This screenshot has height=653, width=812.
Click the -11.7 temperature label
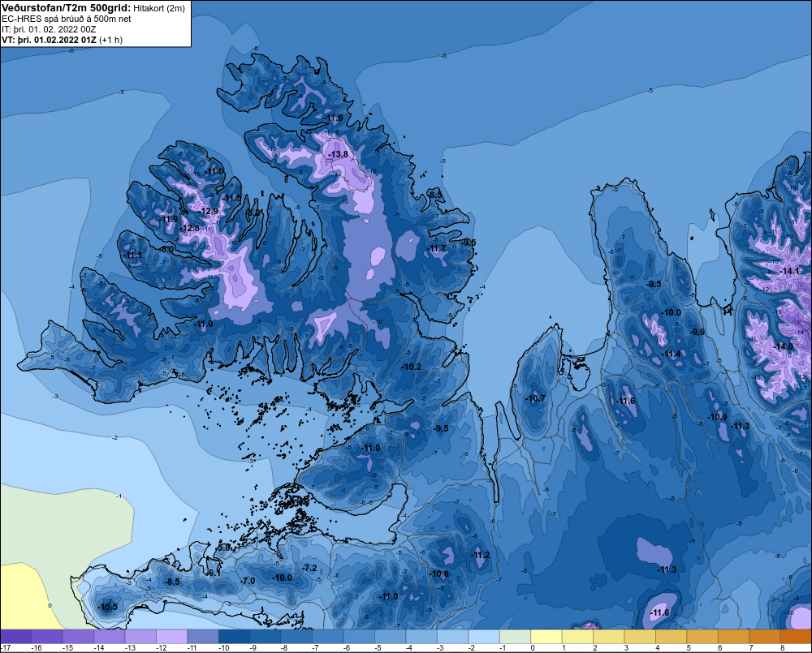[x=437, y=249]
